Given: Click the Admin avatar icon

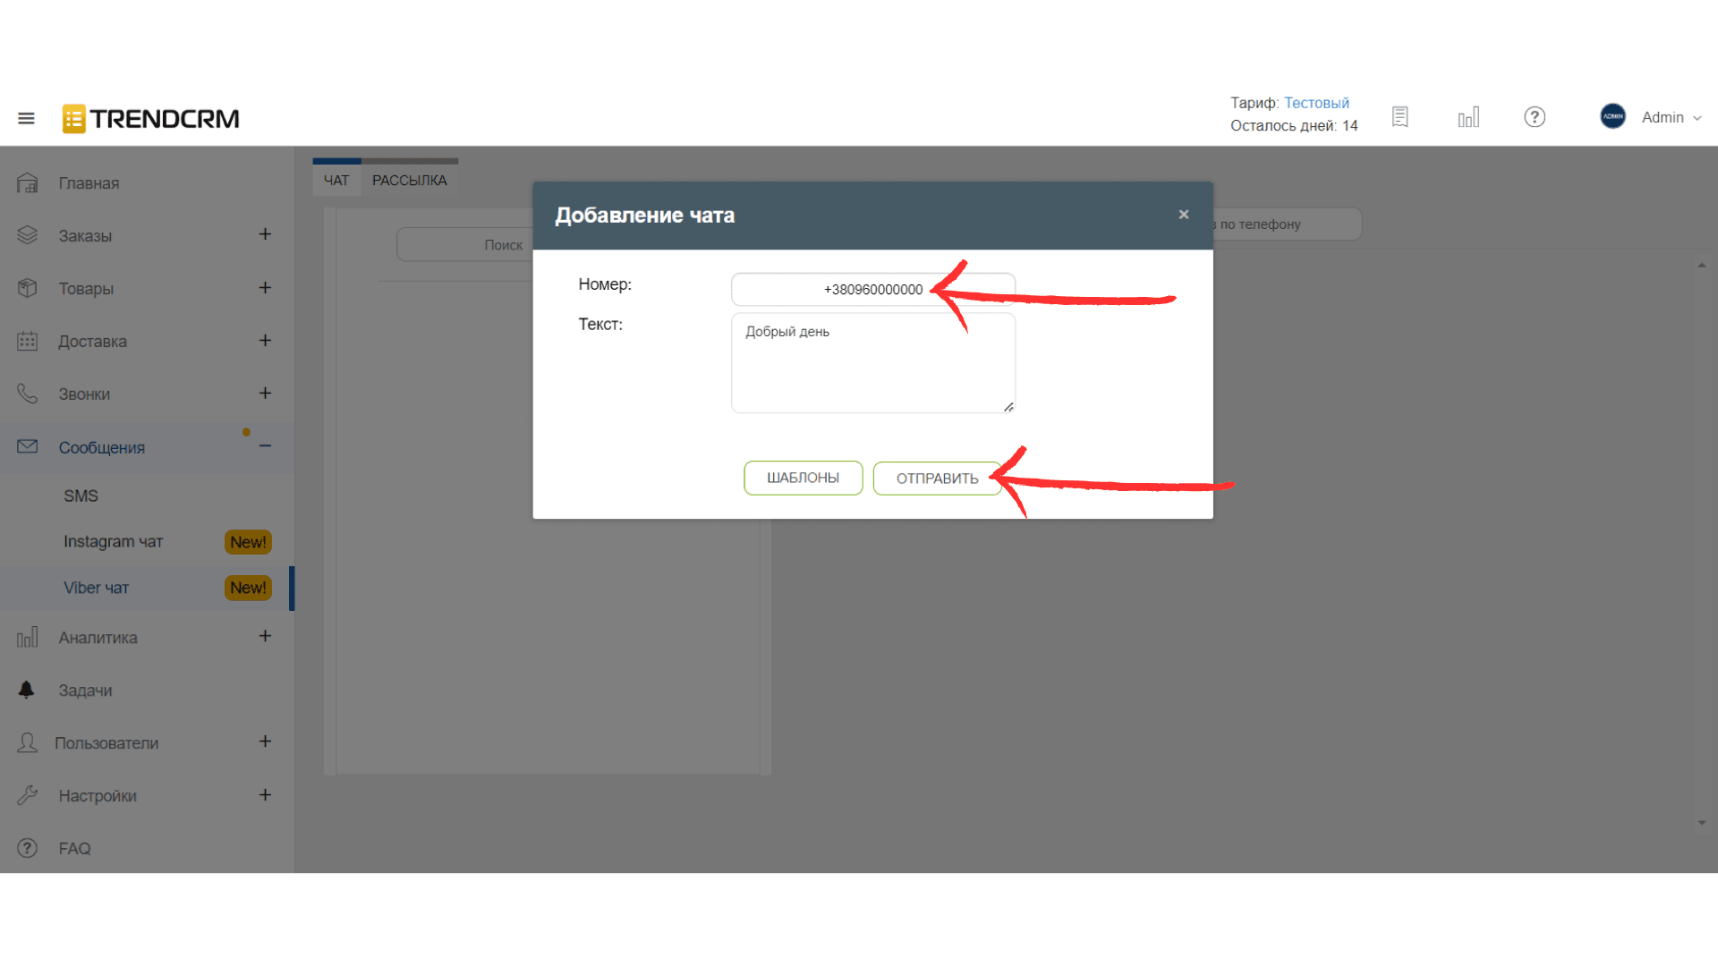Looking at the screenshot, I should 1613,116.
